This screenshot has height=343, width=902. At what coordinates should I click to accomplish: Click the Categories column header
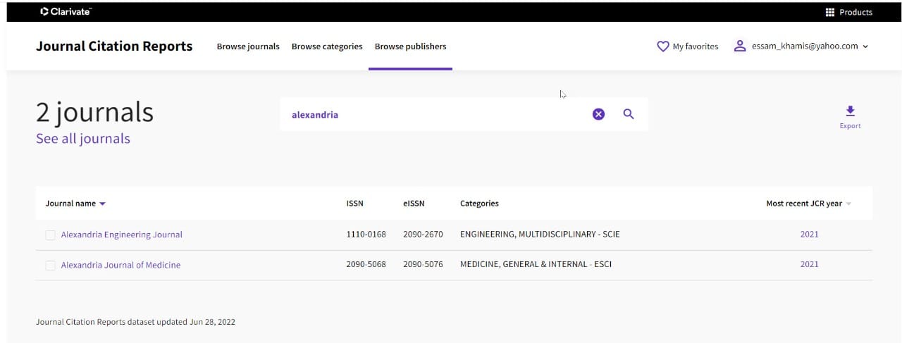(x=479, y=204)
